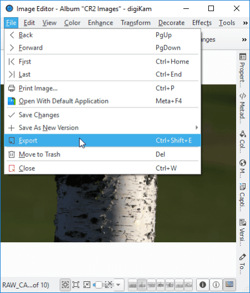Image resolution: width=250 pixels, height=293 pixels.
Task: Open the Map sidebar tab with globe icon
Action: [243, 168]
